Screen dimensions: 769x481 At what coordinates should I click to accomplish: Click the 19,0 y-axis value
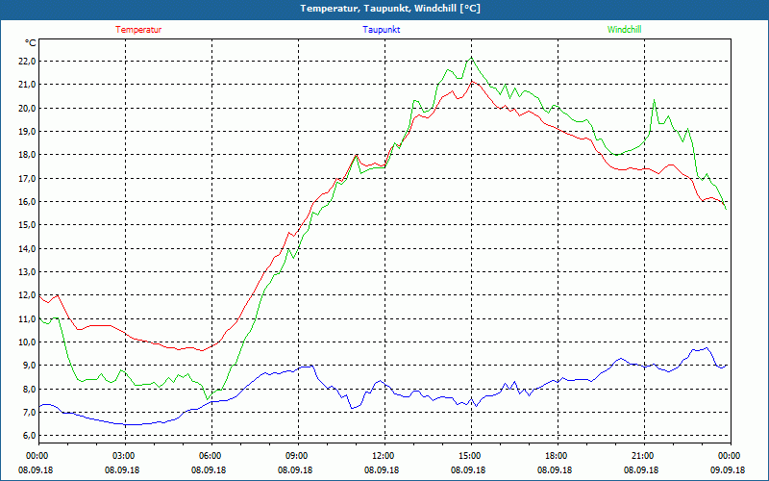(27, 132)
